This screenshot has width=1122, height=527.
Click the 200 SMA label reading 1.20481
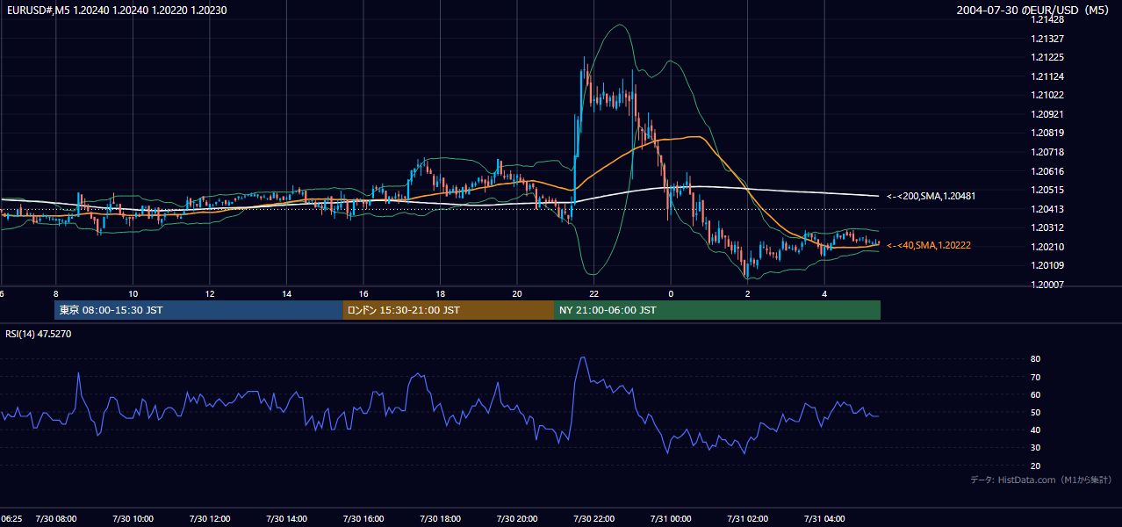(x=930, y=196)
